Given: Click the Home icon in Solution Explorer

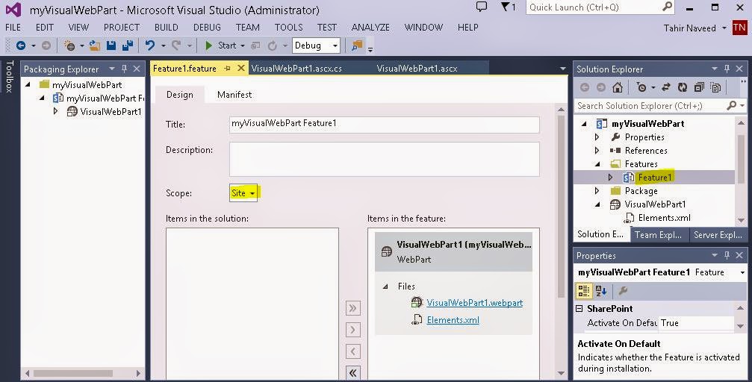Looking at the screenshot, I should 618,87.
